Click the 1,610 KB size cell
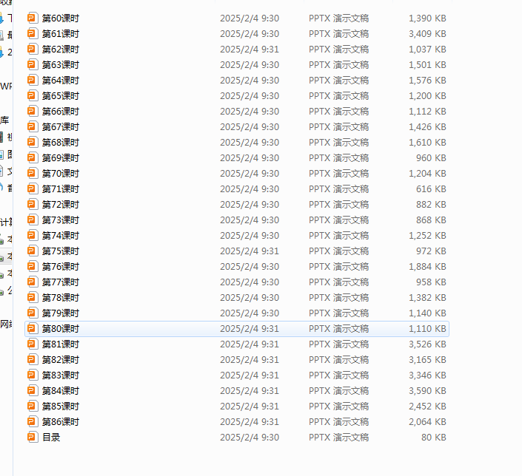Image resolution: width=522 pixels, height=476 pixels. tap(427, 142)
